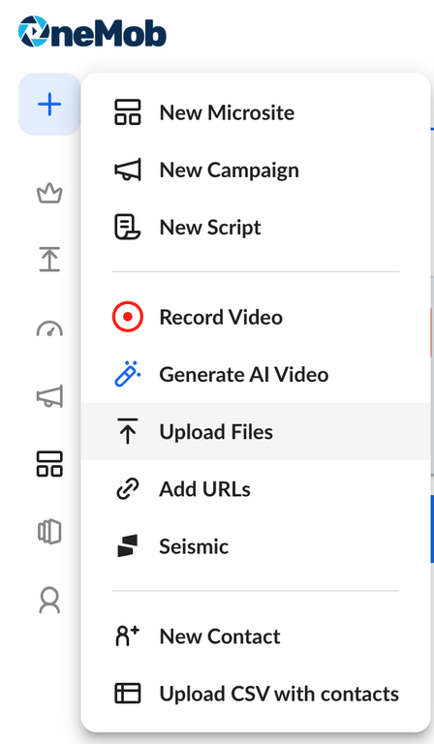This screenshot has width=434, height=744.
Task: Click the blue plus create button
Action: coord(49,105)
